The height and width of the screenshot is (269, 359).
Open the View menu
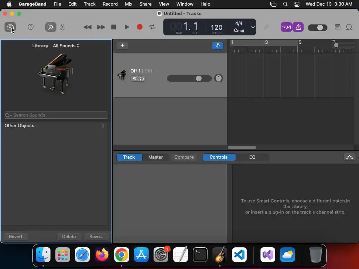[x=164, y=4]
